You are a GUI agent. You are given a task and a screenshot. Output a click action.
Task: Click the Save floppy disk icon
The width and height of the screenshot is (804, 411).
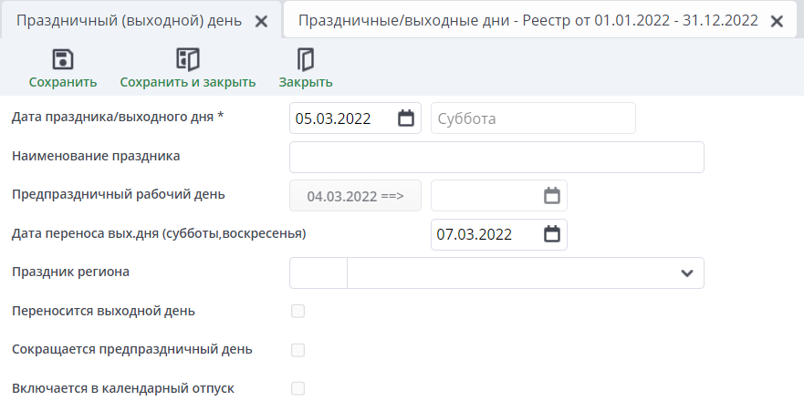tap(63, 60)
